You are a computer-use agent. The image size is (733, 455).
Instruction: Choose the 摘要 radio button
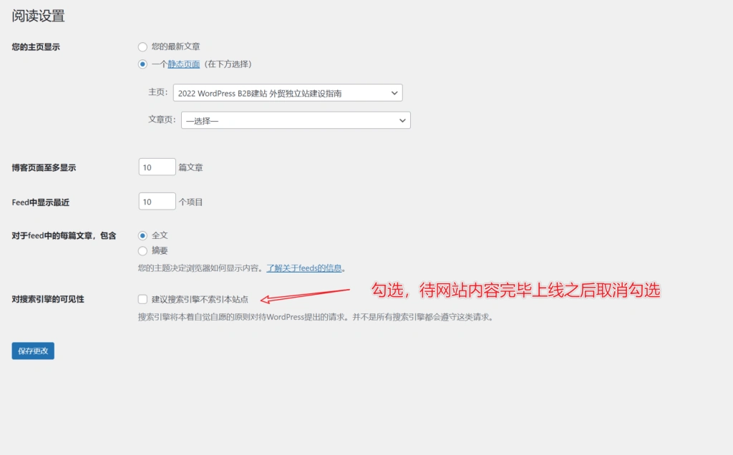(x=143, y=251)
